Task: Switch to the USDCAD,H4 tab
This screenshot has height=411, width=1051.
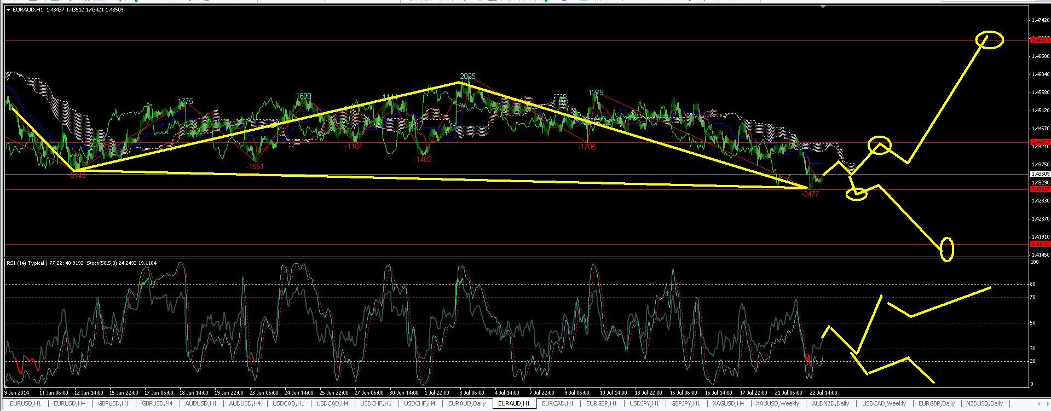Action: [x=332, y=404]
